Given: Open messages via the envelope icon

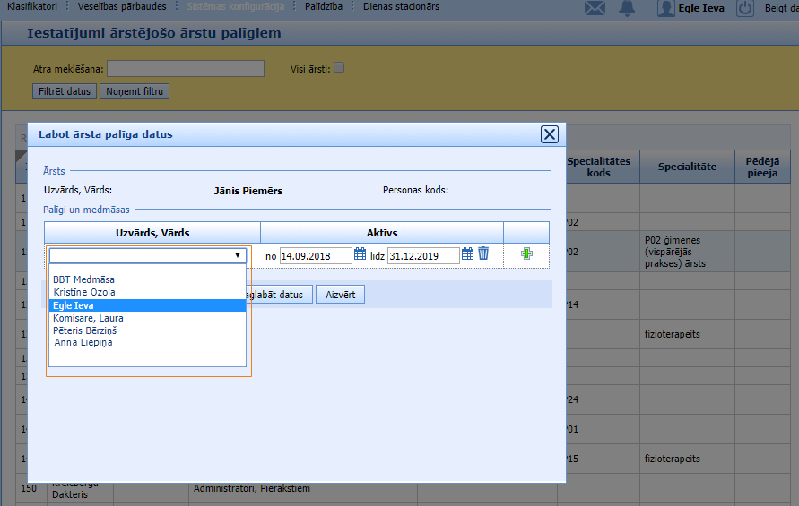Looking at the screenshot, I should pos(595,9).
